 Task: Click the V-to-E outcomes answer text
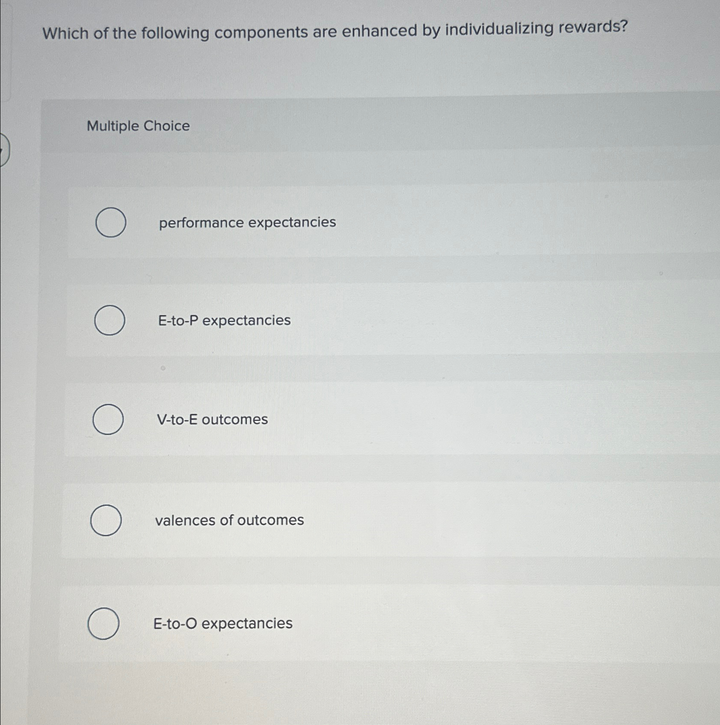click(213, 419)
